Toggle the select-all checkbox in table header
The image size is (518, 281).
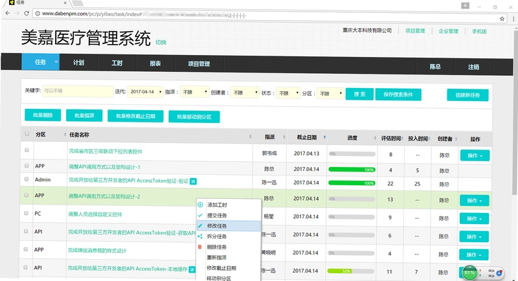[x=27, y=134]
